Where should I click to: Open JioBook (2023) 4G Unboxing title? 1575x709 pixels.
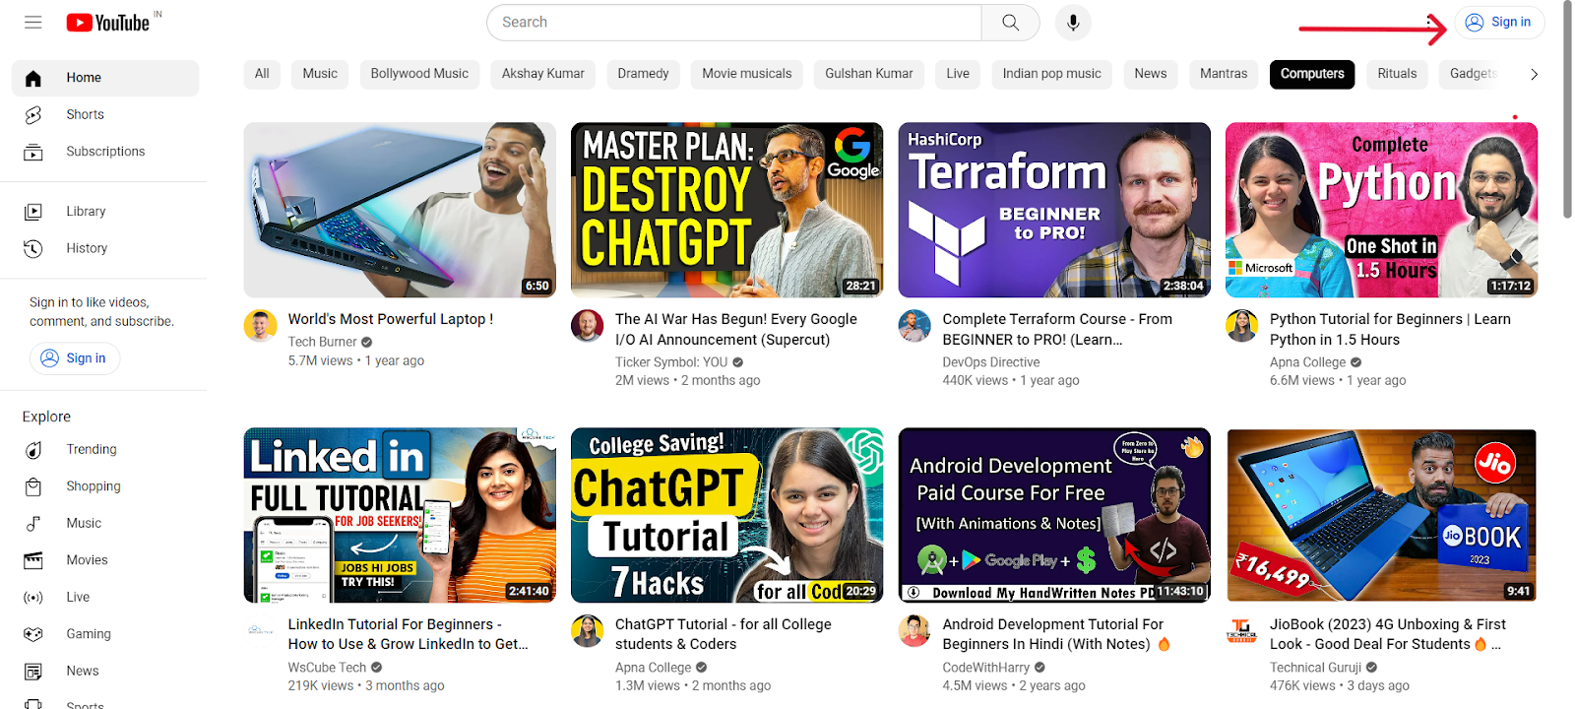pos(1388,634)
